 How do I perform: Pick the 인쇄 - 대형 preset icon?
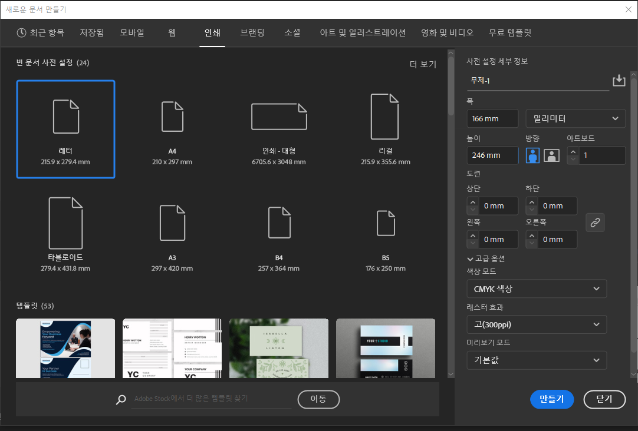click(279, 117)
